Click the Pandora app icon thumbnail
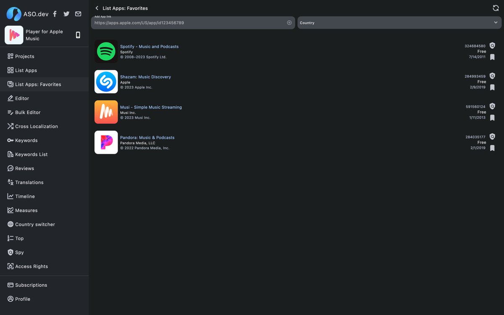 (x=106, y=142)
